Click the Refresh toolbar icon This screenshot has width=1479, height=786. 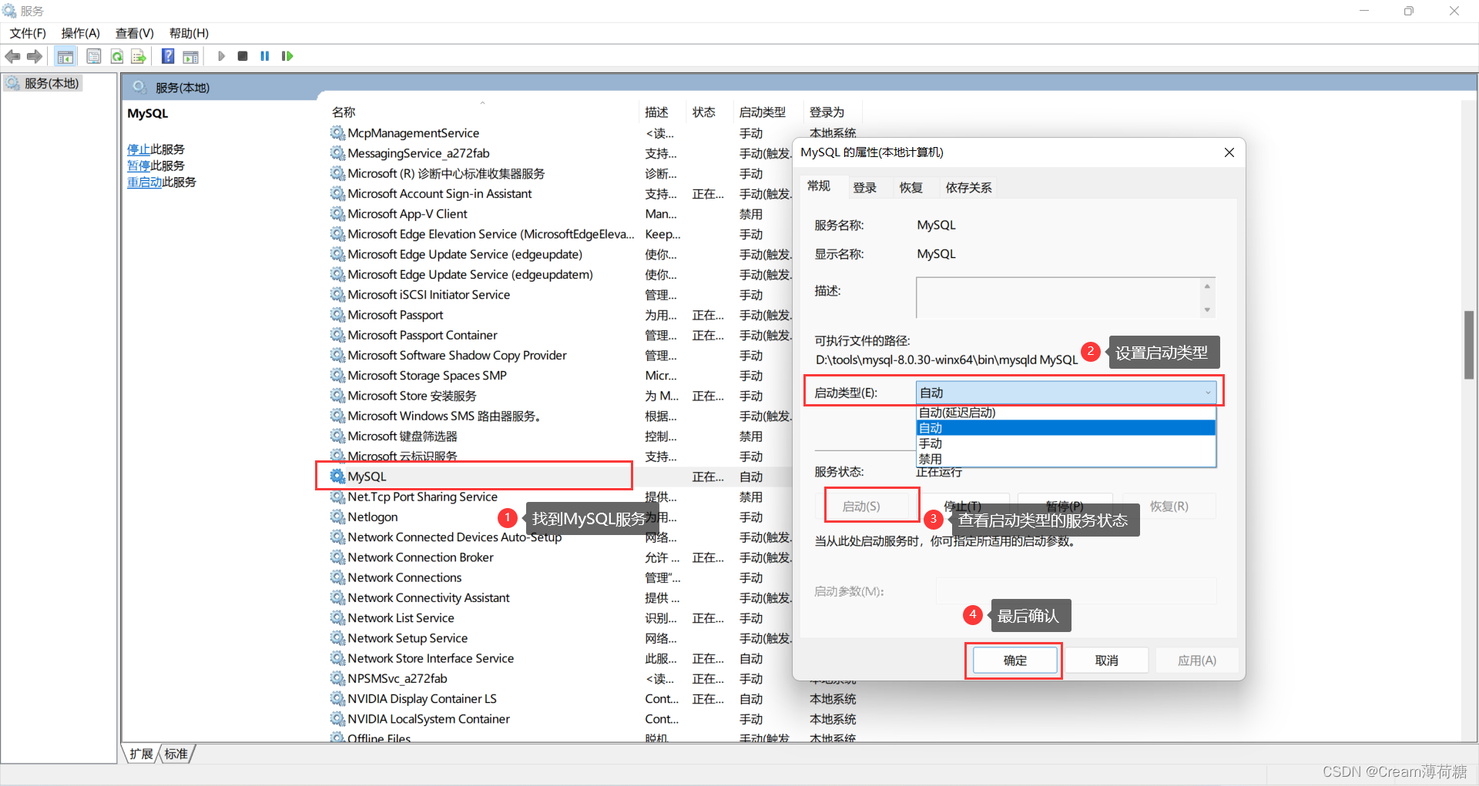[117, 56]
